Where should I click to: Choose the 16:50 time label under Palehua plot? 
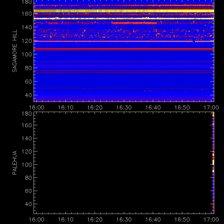[x=182, y=220]
